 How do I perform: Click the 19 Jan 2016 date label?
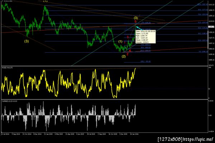coord(134,134)
